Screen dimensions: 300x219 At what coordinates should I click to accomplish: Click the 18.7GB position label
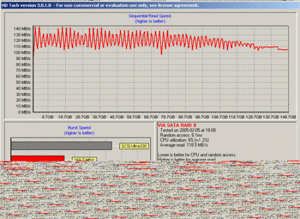click(x=65, y=117)
